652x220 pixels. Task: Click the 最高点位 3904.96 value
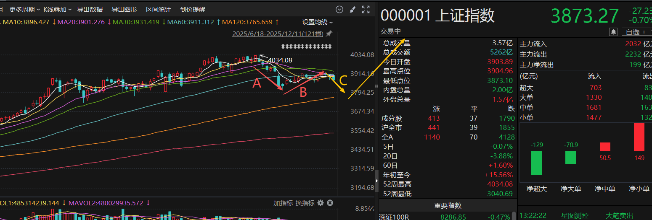[x=500, y=71]
